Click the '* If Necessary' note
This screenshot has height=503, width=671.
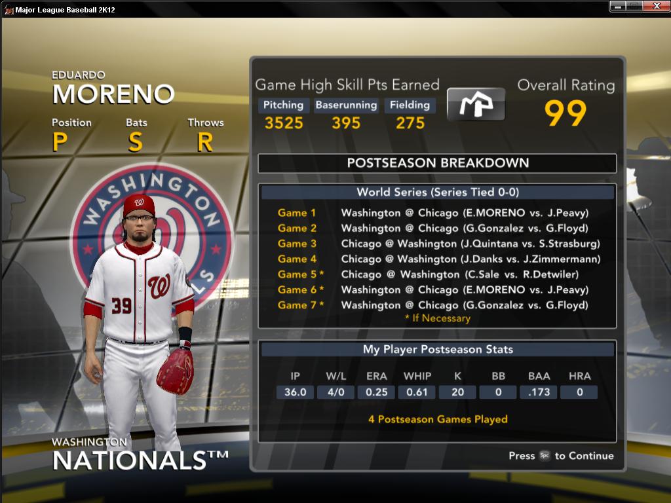pyautogui.click(x=437, y=318)
